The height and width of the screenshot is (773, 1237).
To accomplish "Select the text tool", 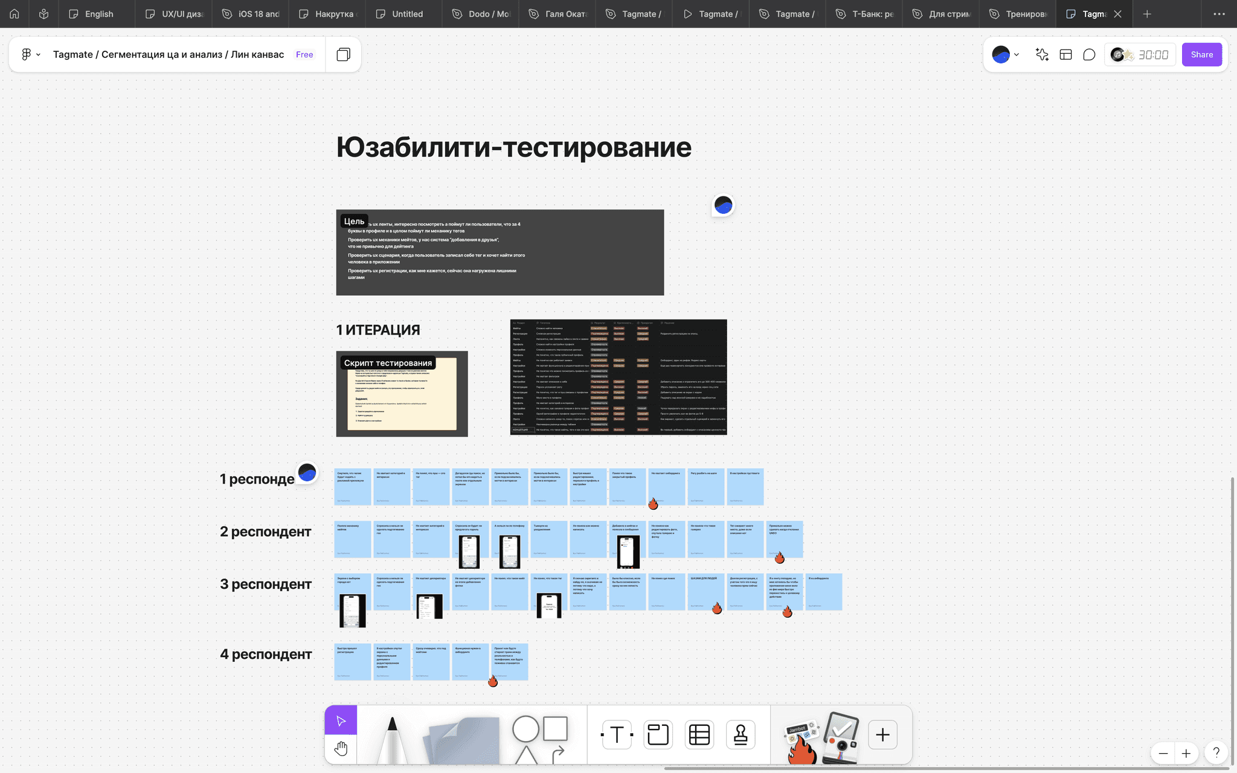I will click(617, 734).
